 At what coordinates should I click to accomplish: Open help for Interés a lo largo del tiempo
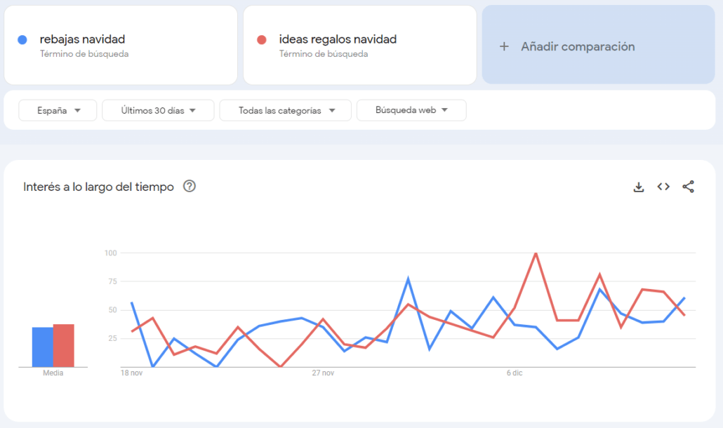click(x=189, y=187)
